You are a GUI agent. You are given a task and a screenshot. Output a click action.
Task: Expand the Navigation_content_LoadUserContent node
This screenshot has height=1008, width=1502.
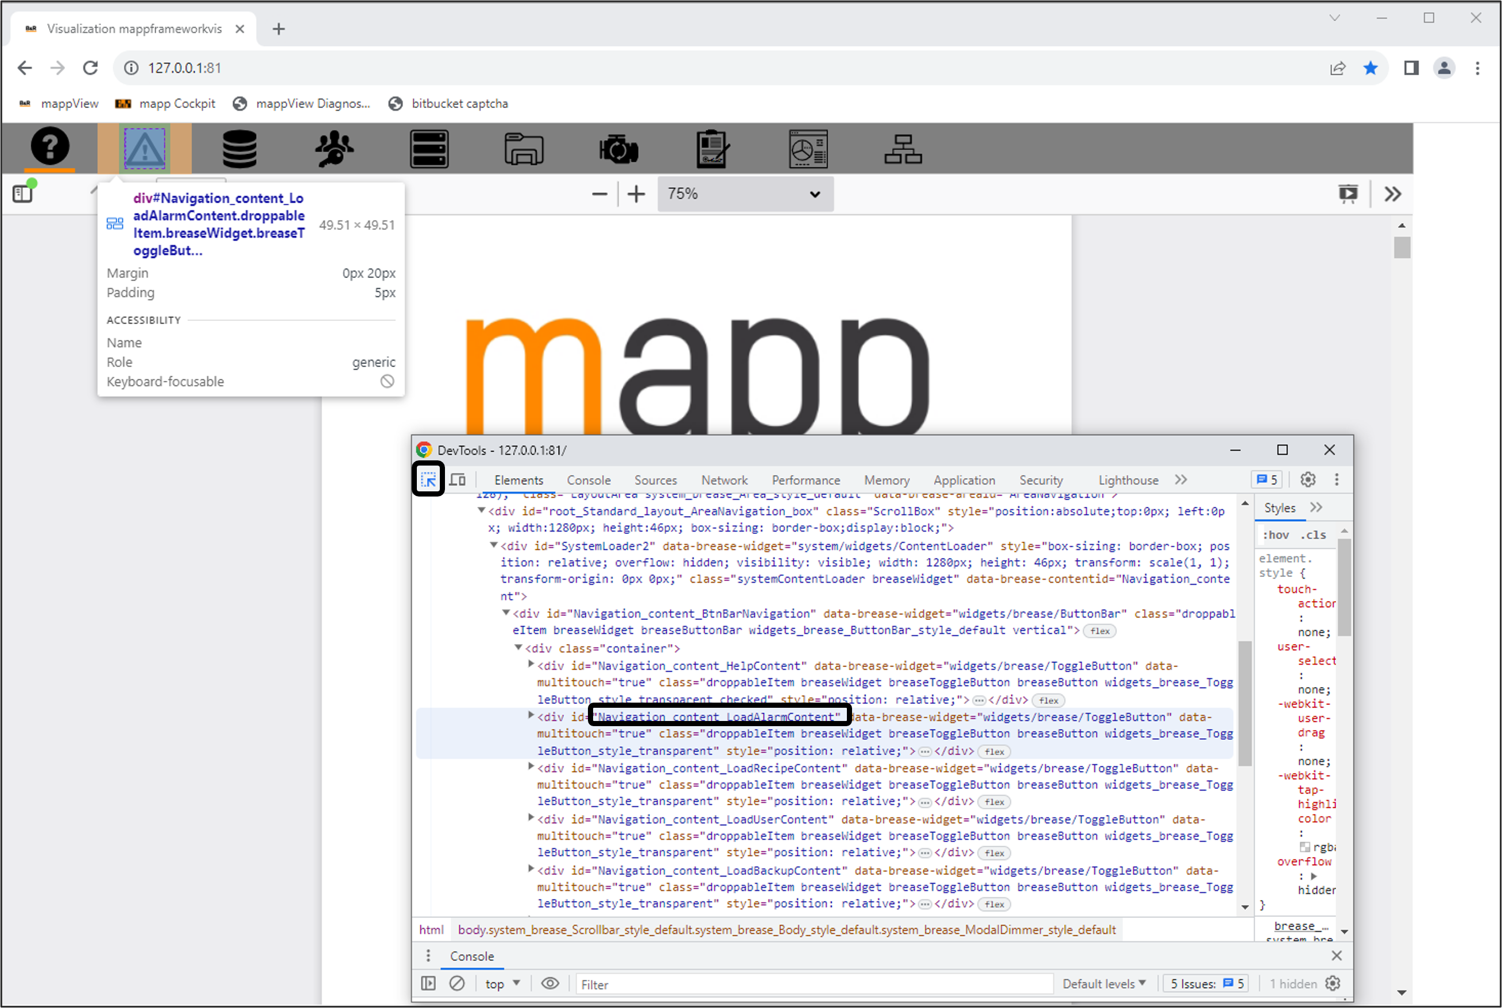[x=531, y=817]
